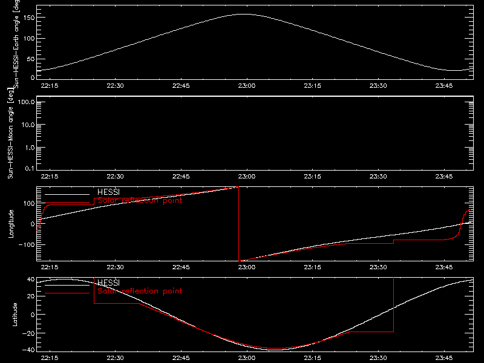Viewport: 484px width, 363px height.
Task: Select Solar reflection point label in Latitude plot
Action: 140,291
